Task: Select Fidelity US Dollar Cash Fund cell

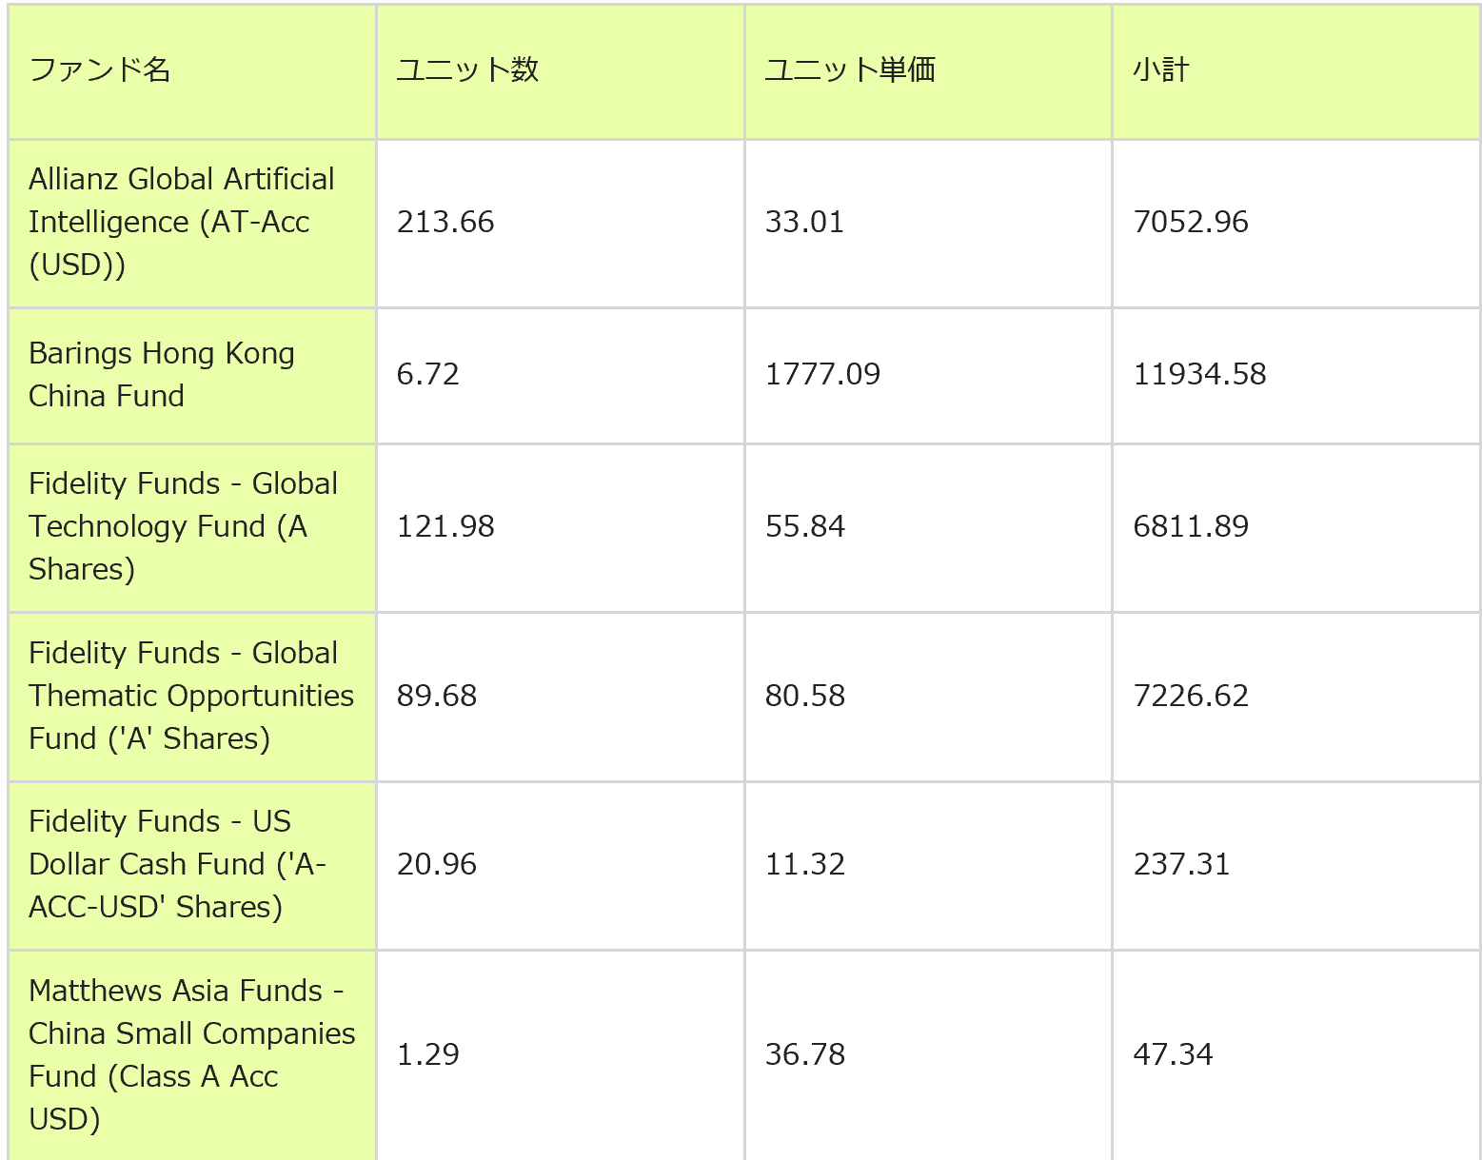Action: pyautogui.click(x=177, y=864)
